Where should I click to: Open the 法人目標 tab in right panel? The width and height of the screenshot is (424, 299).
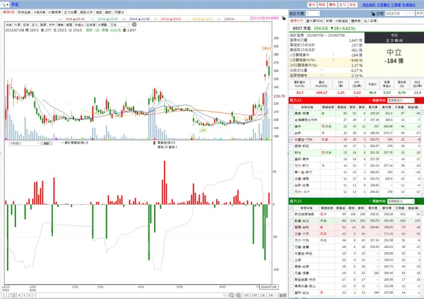[x=370, y=21]
